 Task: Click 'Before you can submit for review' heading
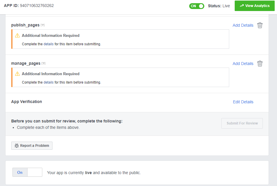[67, 121]
